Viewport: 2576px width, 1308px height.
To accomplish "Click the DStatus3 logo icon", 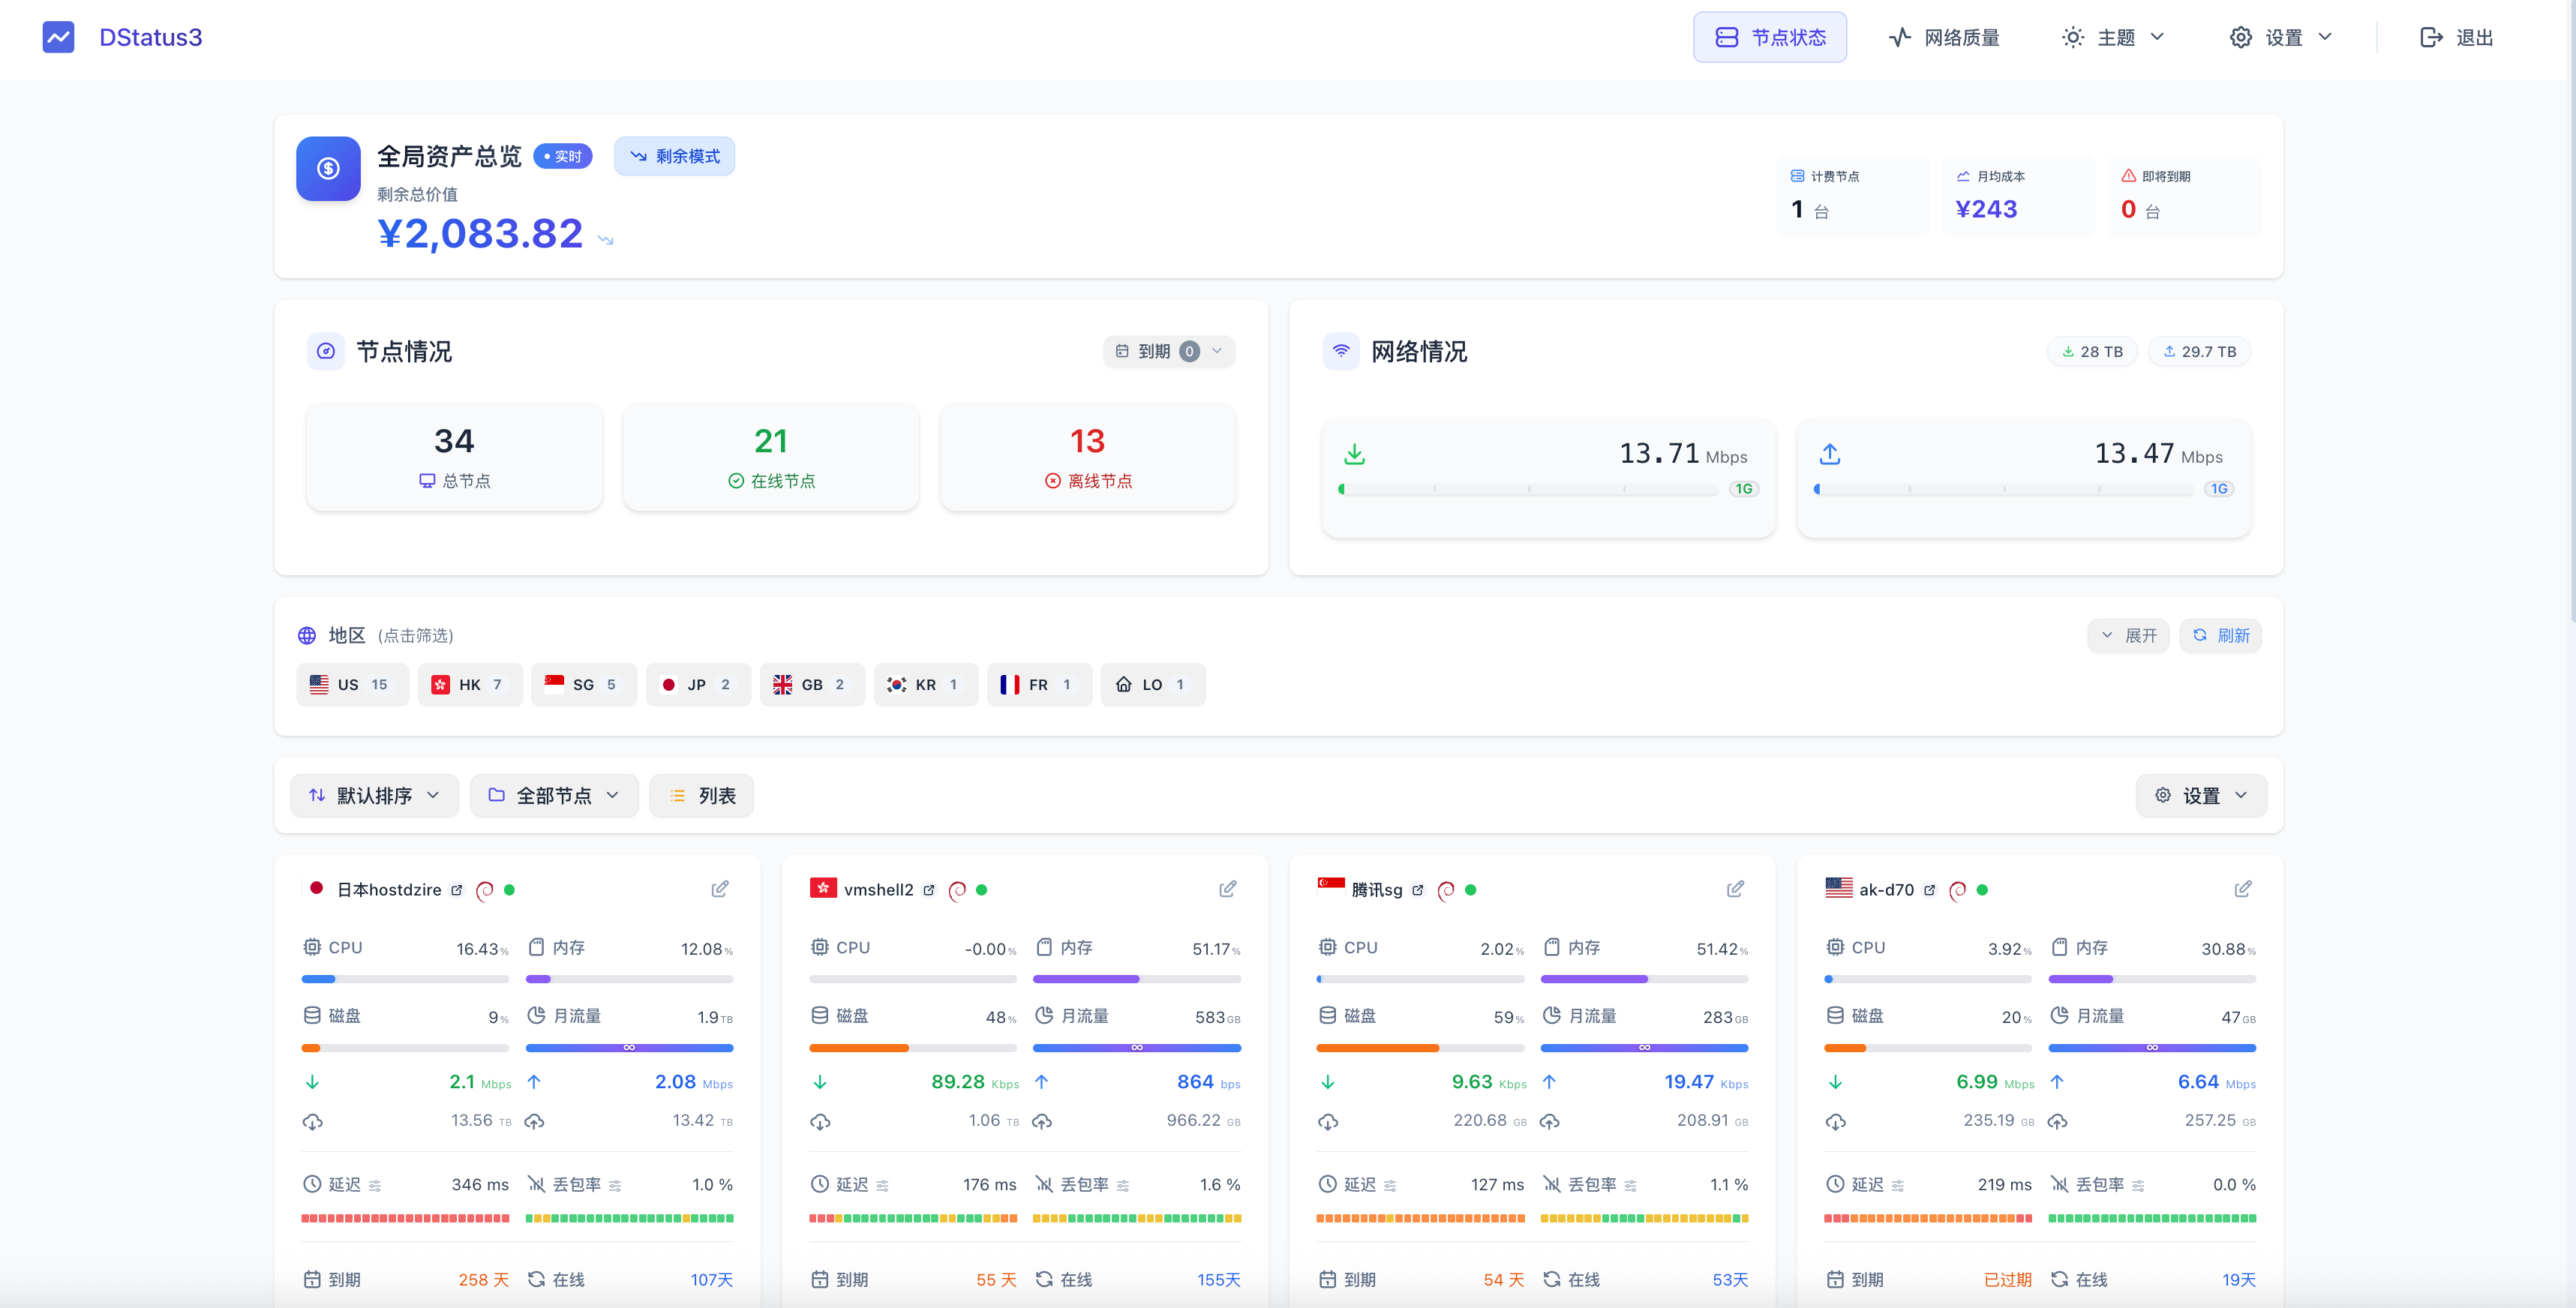I will pyautogui.click(x=58, y=37).
